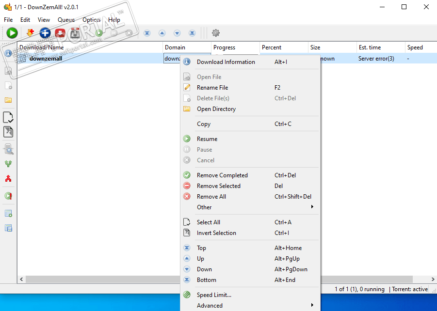
Task: Select the downzemall download row name
Action: tap(46, 59)
